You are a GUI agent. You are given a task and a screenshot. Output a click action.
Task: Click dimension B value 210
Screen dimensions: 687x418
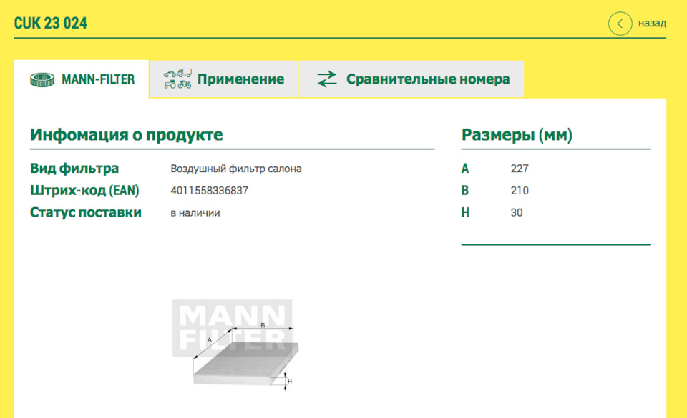(x=520, y=191)
